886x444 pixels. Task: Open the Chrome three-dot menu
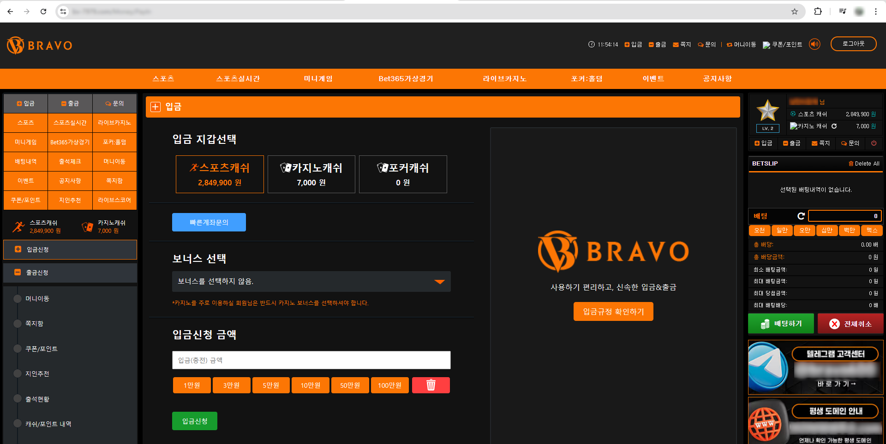coord(876,12)
